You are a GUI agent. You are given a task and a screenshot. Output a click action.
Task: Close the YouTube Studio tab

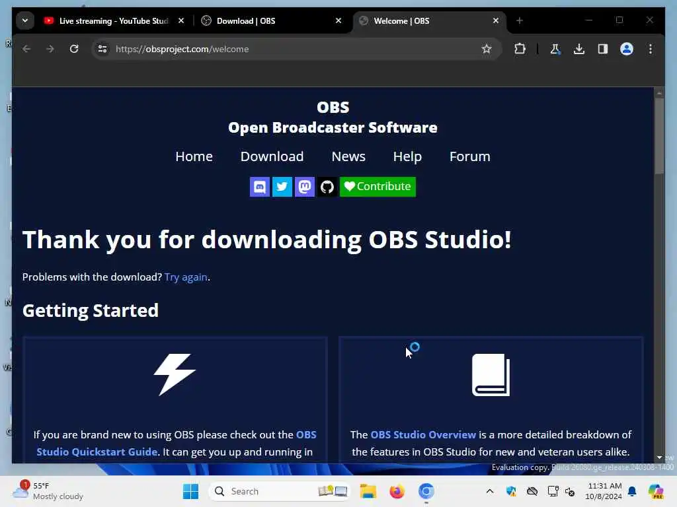point(181,20)
